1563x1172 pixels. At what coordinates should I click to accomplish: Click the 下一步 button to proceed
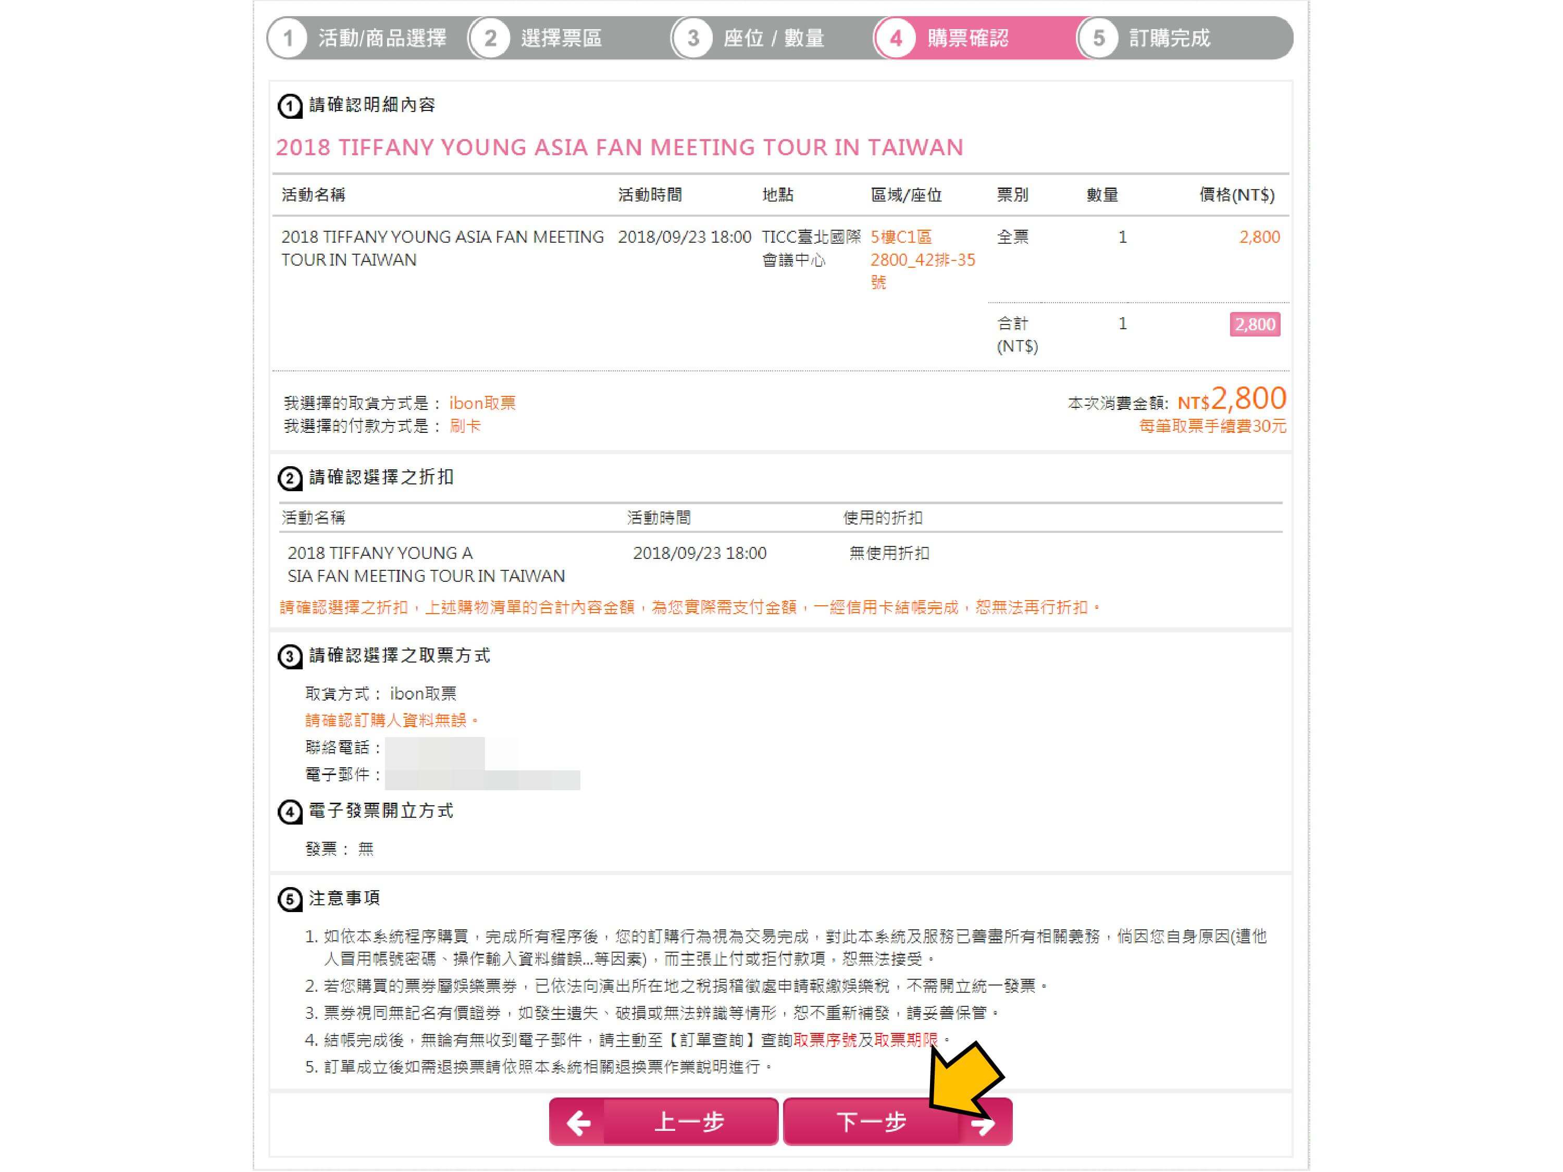(x=897, y=1122)
